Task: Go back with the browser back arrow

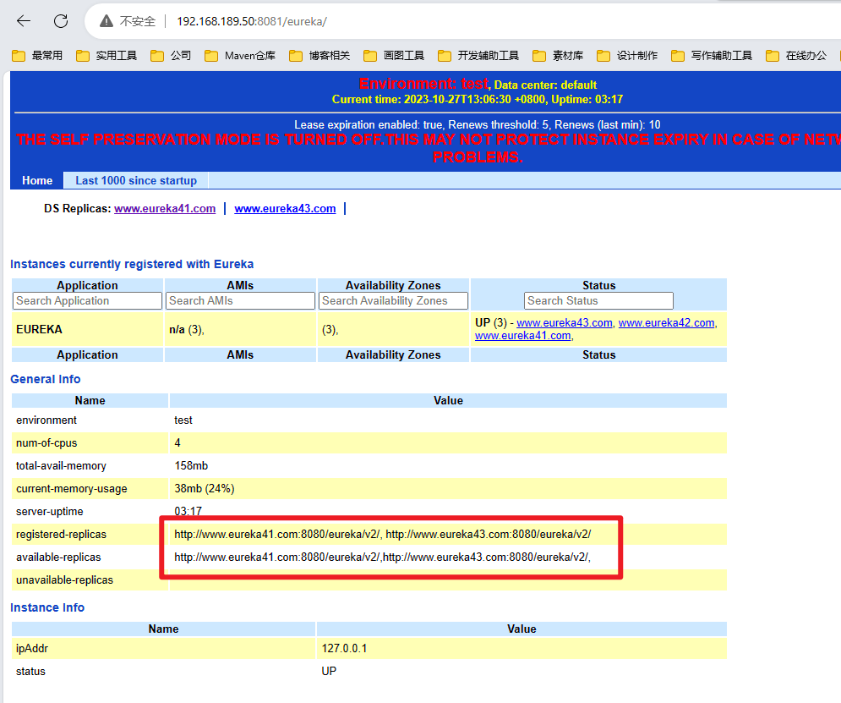Action: [24, 21]
